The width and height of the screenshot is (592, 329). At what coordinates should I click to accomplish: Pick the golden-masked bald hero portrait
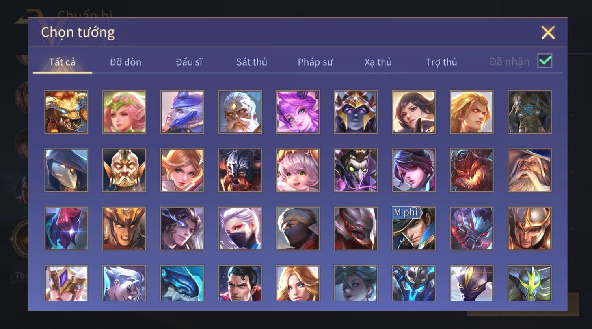point(124,170)
